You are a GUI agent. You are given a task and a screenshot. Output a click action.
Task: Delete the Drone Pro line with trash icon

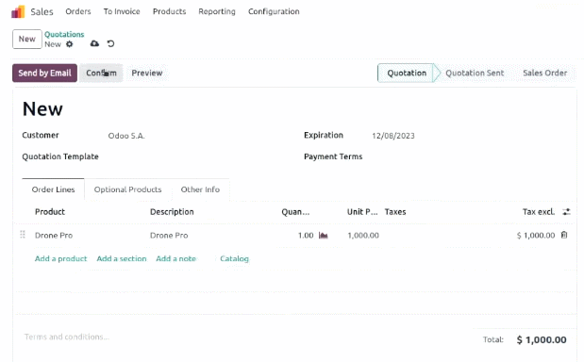564,235
